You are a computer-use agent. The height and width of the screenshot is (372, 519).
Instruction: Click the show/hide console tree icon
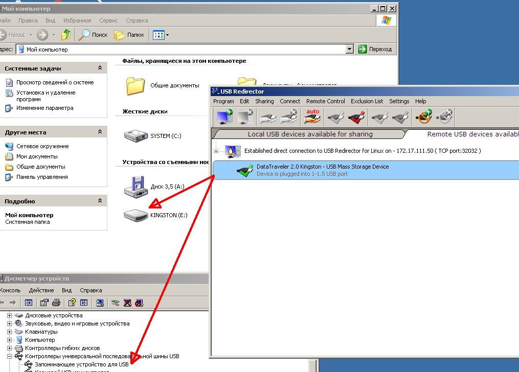tap(30, 303)
